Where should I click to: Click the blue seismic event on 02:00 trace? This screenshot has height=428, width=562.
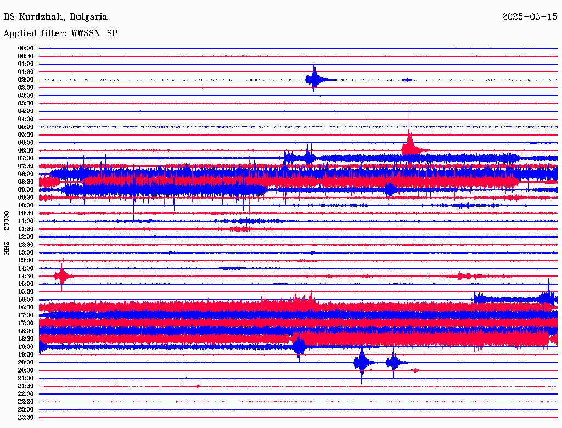pos(314,80)
